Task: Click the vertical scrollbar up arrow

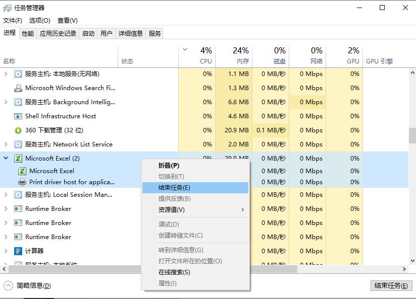Action: tap(412, 72)
